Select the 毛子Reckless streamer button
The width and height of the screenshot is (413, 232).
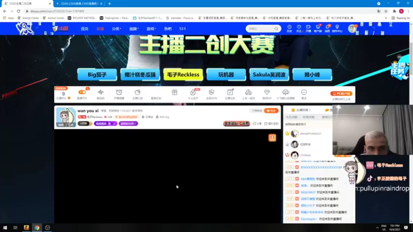tap(183, 75)
